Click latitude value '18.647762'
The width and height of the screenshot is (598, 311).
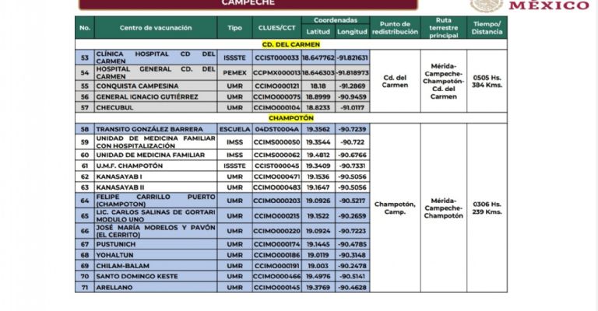[318, 58]
